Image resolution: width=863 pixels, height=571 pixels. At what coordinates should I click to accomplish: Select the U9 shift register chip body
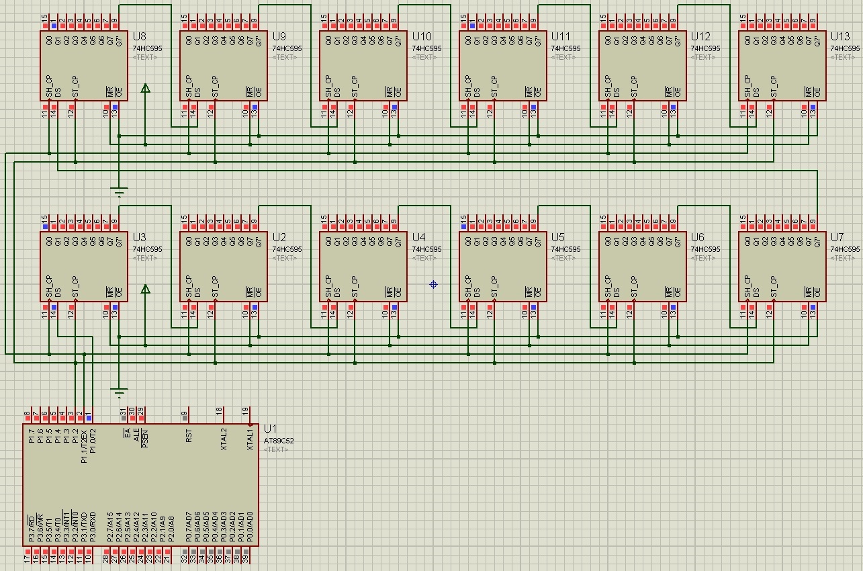click(x=224, y=66)
